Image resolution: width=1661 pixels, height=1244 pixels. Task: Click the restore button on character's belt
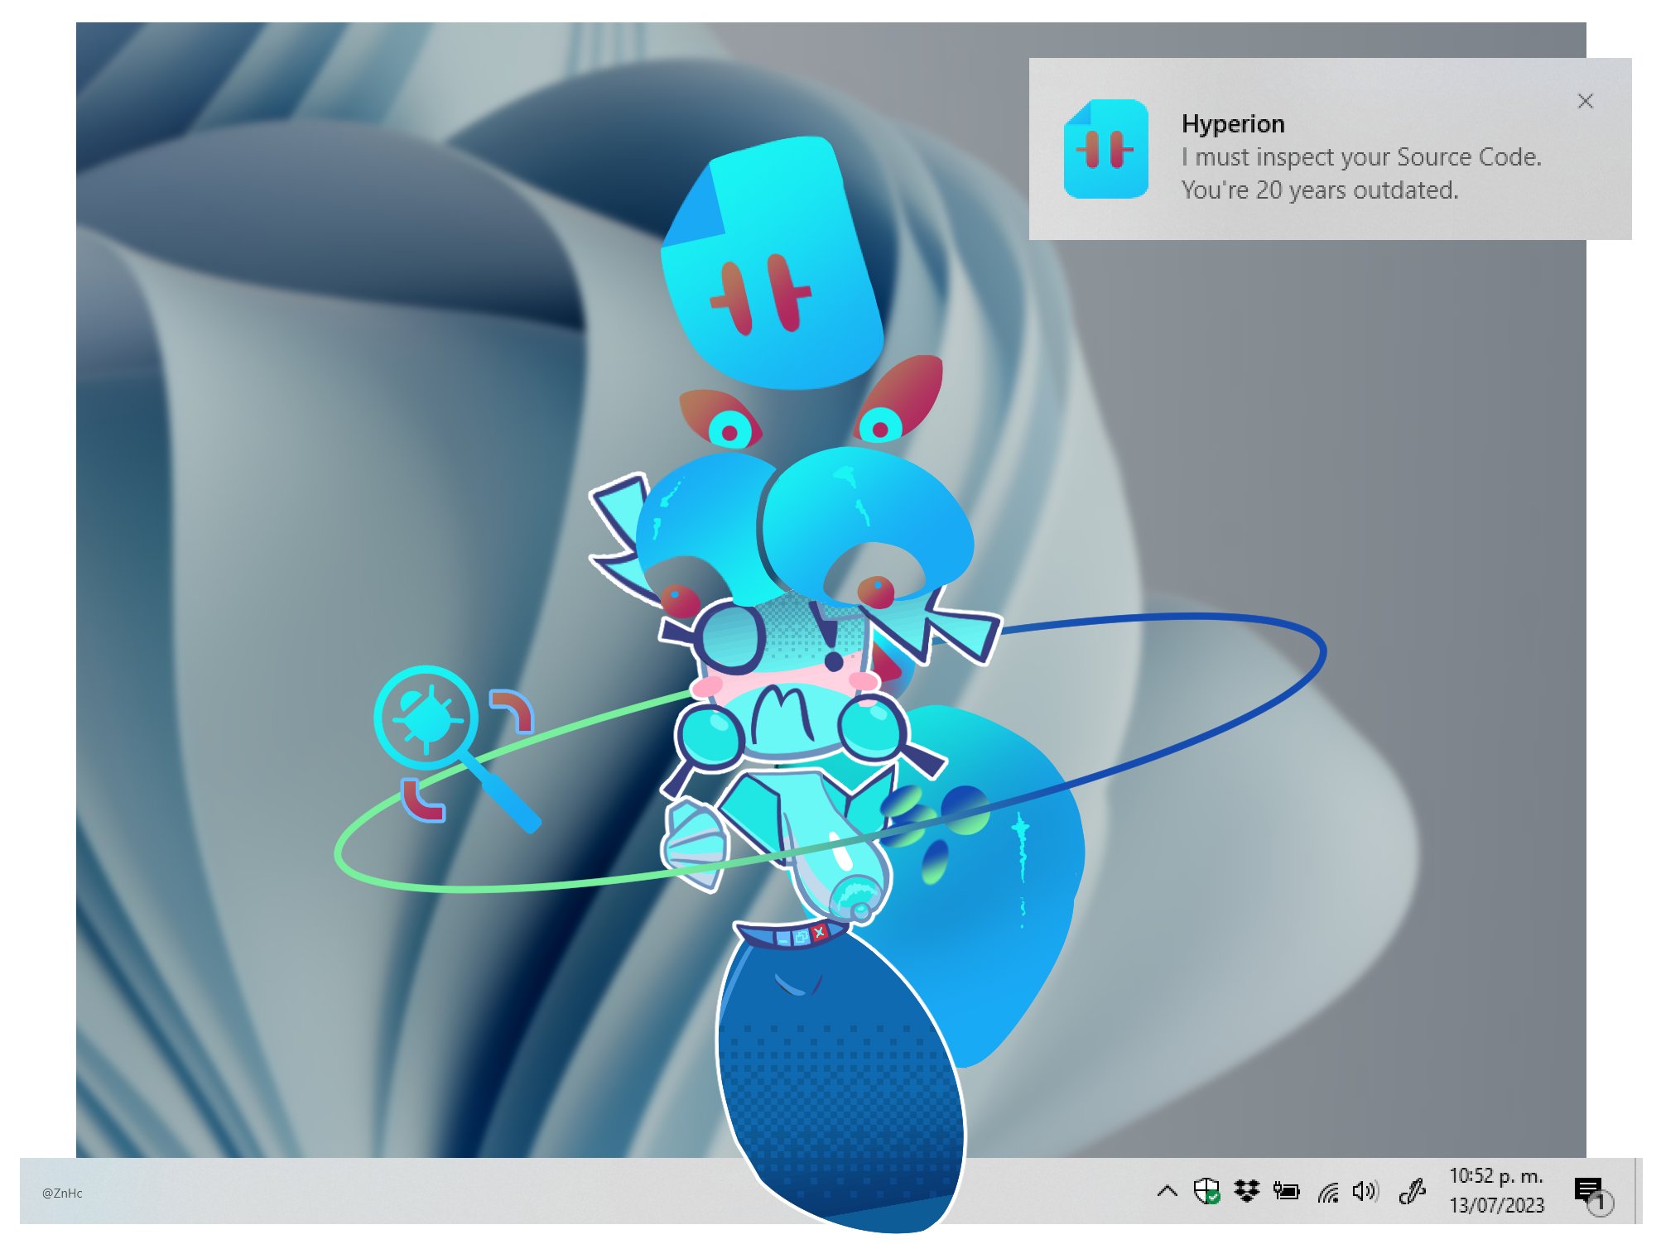tap(801, 938)
